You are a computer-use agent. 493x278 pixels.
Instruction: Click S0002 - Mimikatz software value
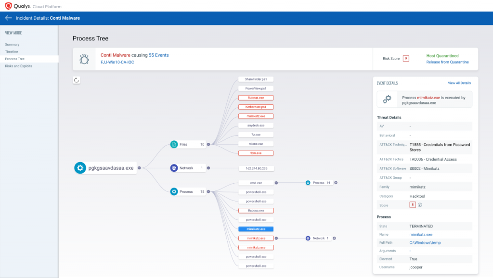(424, 169)
